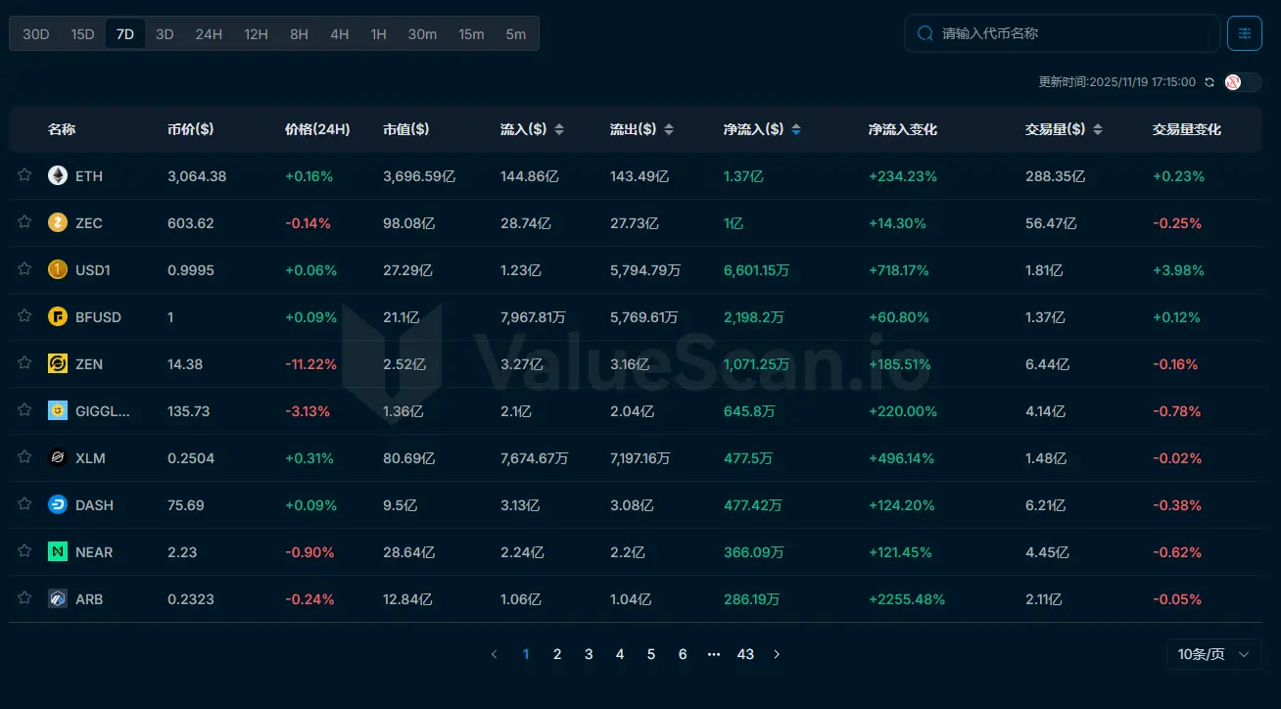Screen dimensions: 1281x709
Task: Click the search magnifier icon
Action: point(925,33)
